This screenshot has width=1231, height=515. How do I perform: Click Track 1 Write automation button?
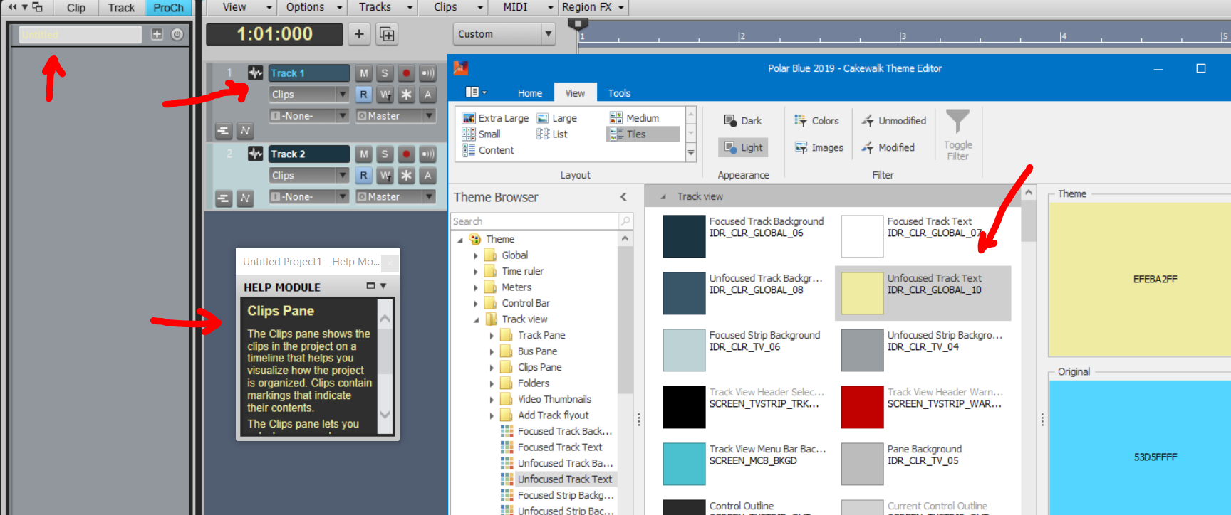385,95
